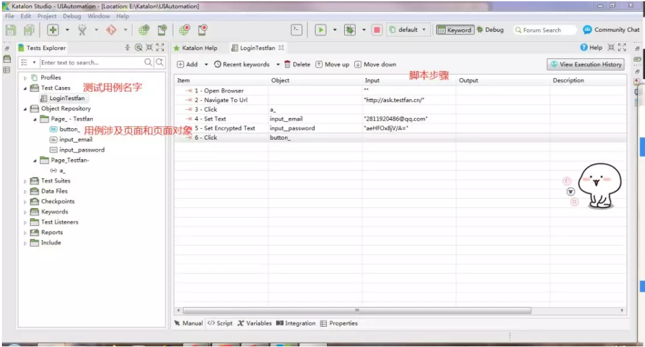This screenshot has height=347, width=645.
Task: Click the collapse all icon in Tests Explorer
Action: point(127,48)
